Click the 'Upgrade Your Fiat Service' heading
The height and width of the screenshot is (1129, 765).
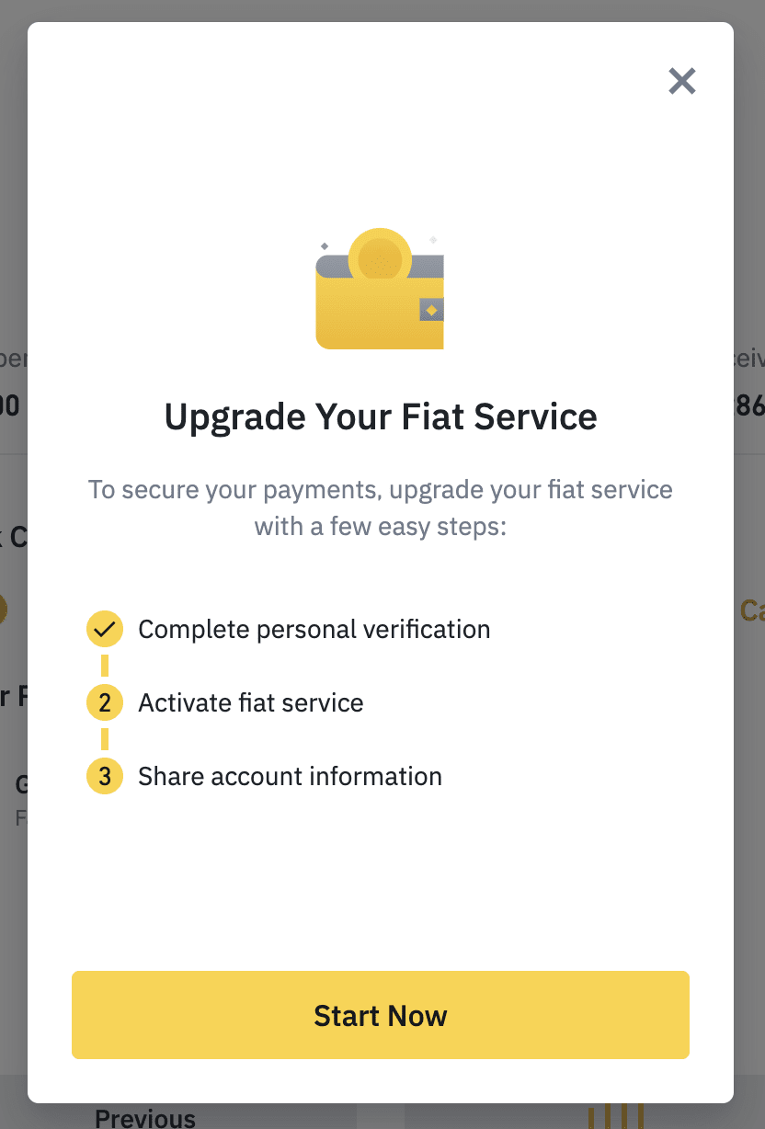[x=381, y=416]
